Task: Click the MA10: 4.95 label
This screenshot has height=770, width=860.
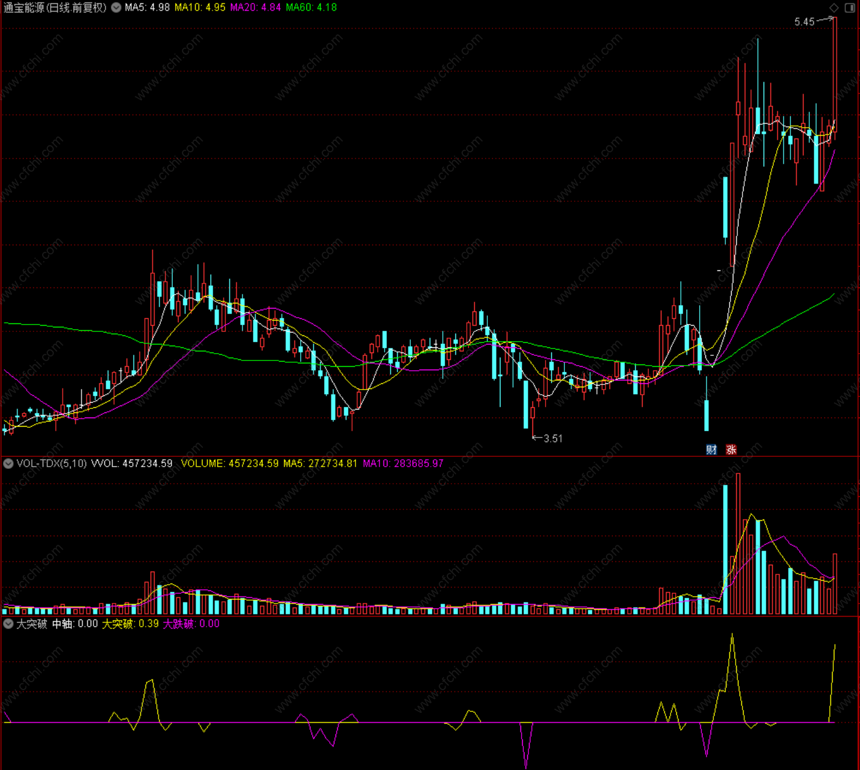Action: click(200, 7)
